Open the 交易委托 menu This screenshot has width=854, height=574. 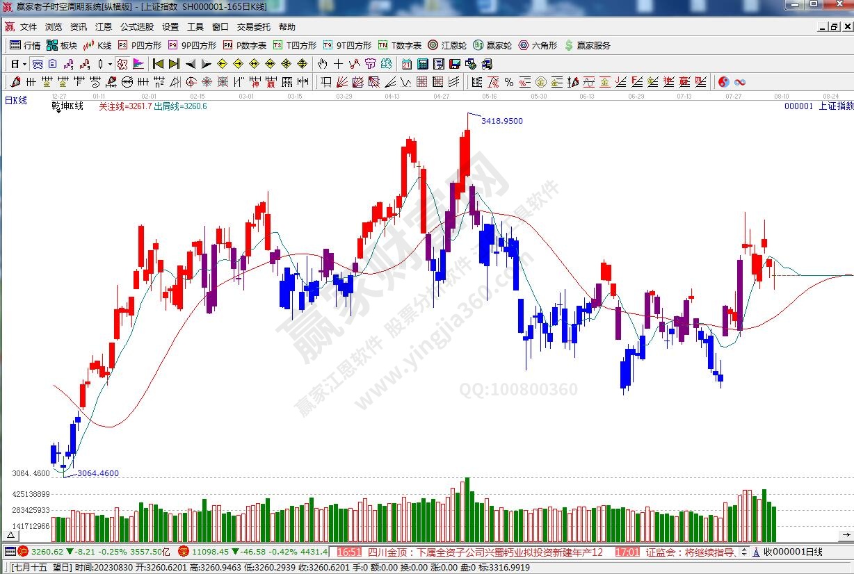point(254,27)
